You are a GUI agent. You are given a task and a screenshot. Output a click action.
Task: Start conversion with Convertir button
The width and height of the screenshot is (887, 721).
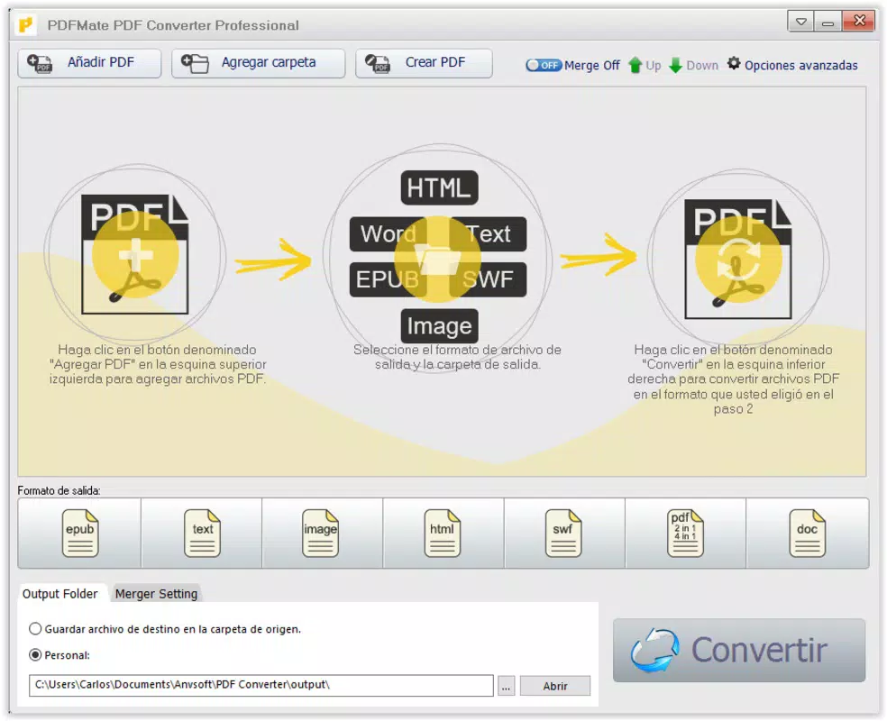(739, 651)
